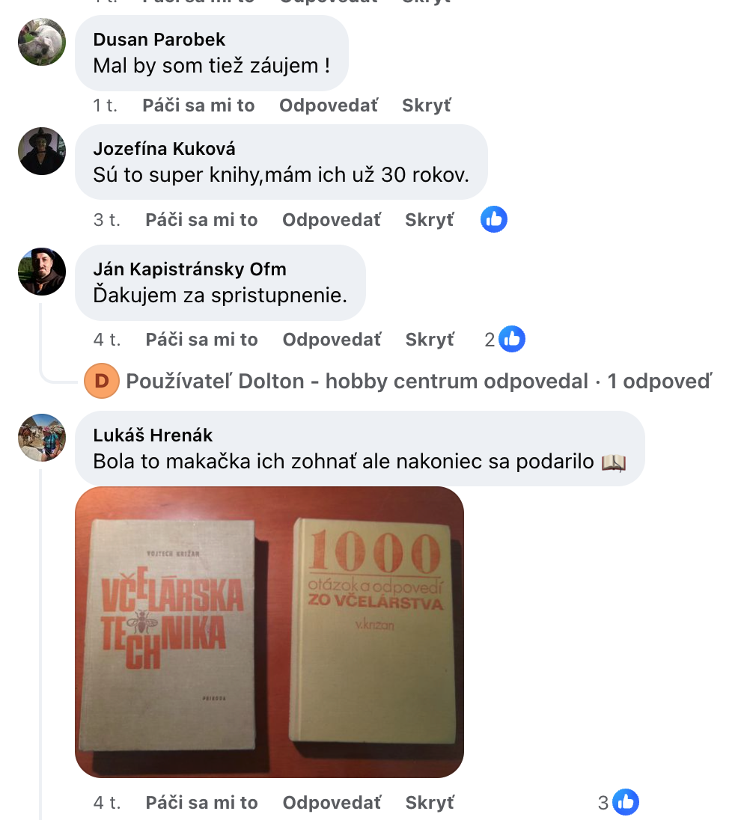Expand Dolton hobby centrum's 1 reply

pyautogui.click(x=419, y=382)
